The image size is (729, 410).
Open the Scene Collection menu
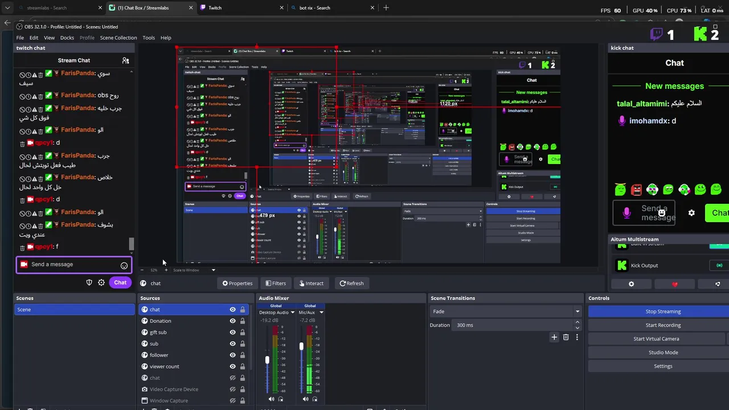click(118, 38)
